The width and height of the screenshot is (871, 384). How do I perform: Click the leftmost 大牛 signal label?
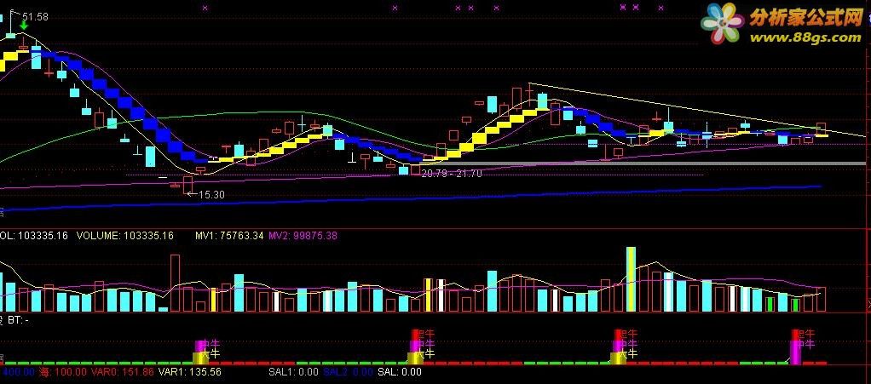click(211, 354)
